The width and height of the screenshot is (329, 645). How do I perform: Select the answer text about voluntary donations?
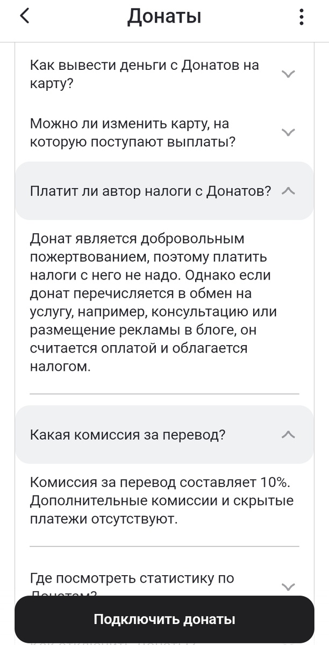click(161, 301)
